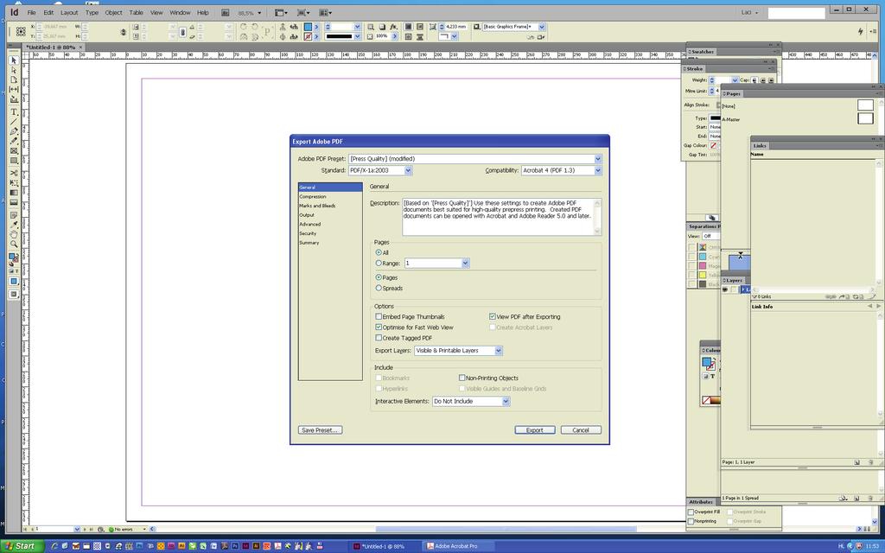The height and width of the screenshot is (553, 885).
Task: Select the Free Transform tool
Action: pos(14,183)
